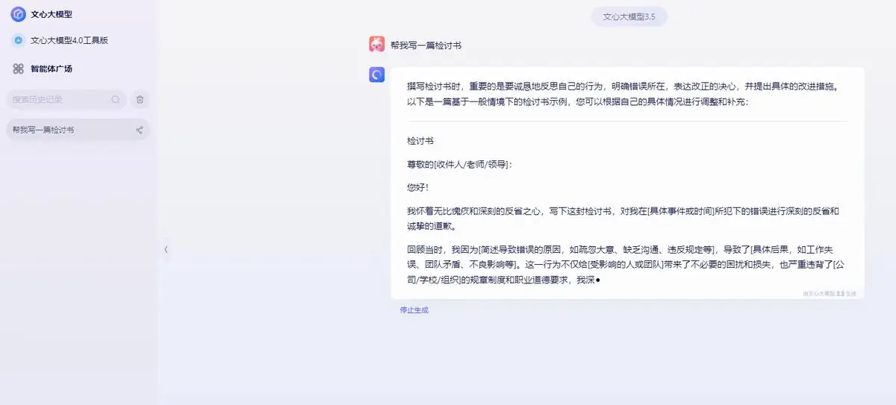This screenshot has width=896, height=405.
Task: Stop the response with 停止生成
Action: tap(414, 310)
